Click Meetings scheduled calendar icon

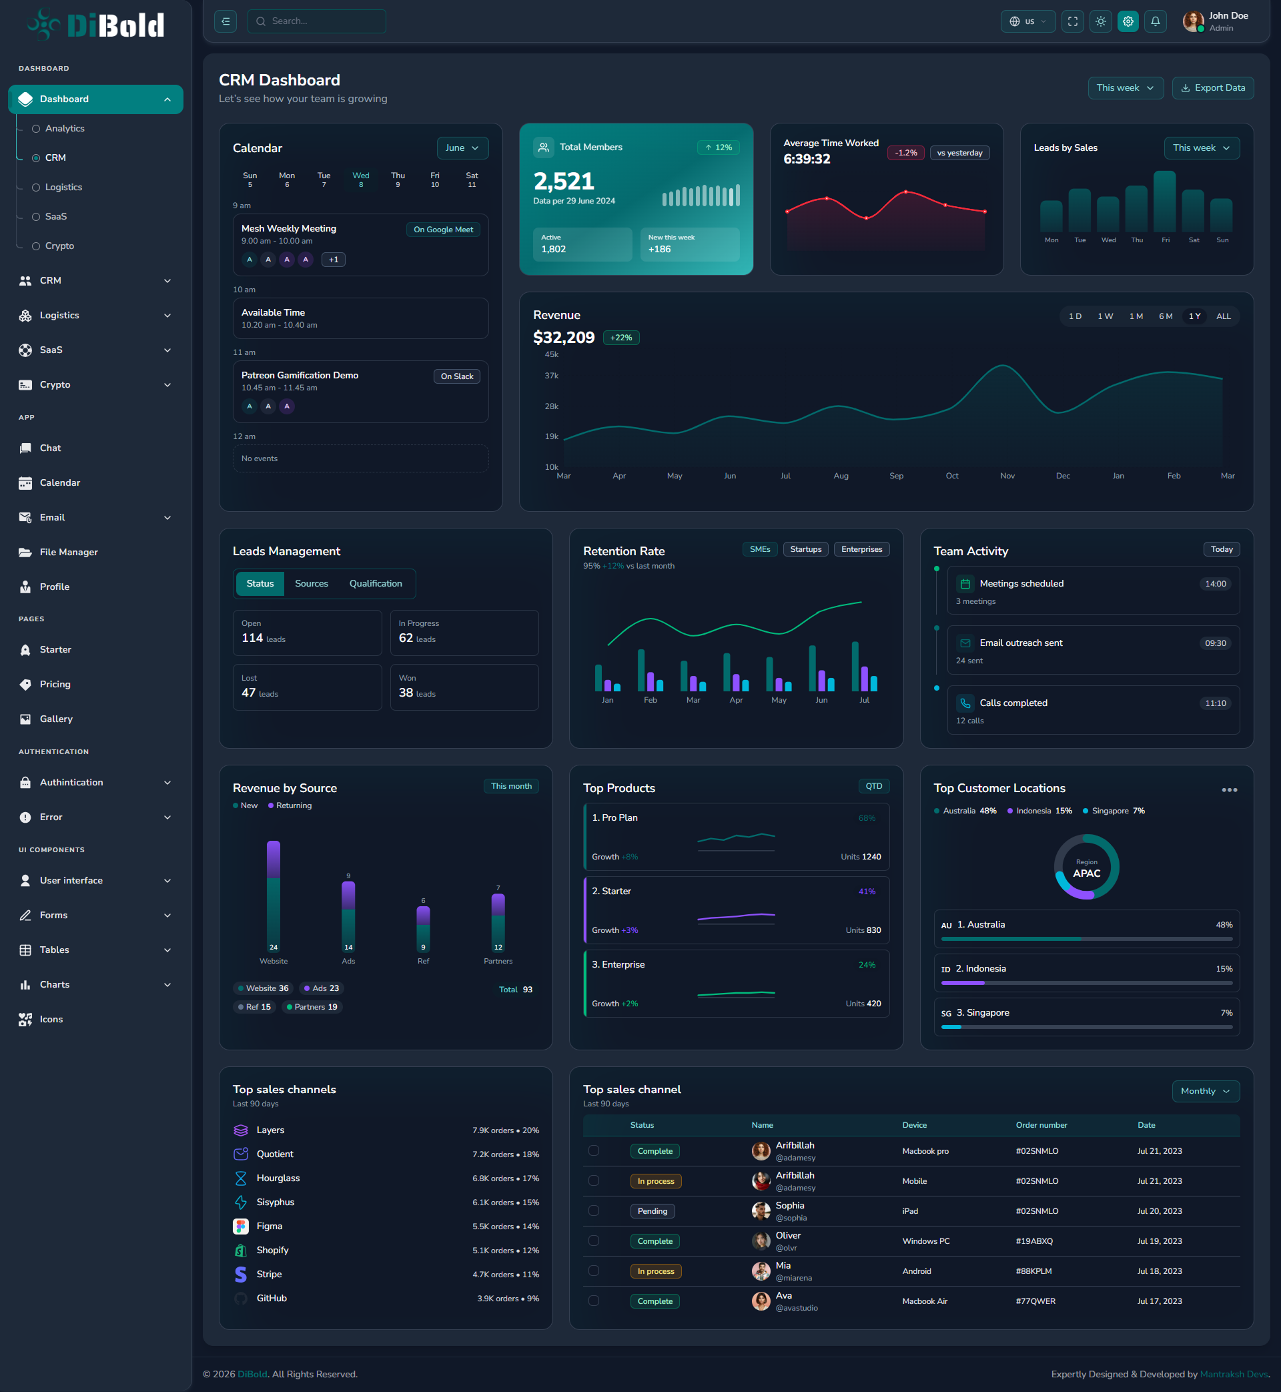[965, 584]
